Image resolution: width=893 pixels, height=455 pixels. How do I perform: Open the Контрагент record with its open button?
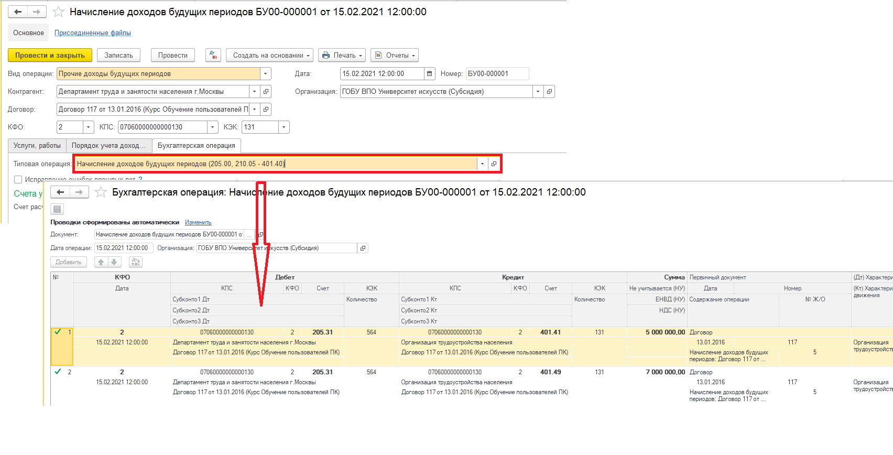pyautogui.click(x=266, y=92)
